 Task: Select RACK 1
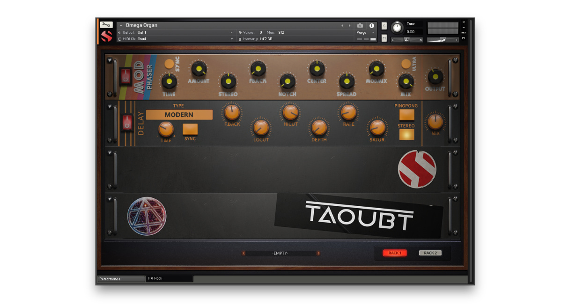[395, 253]
